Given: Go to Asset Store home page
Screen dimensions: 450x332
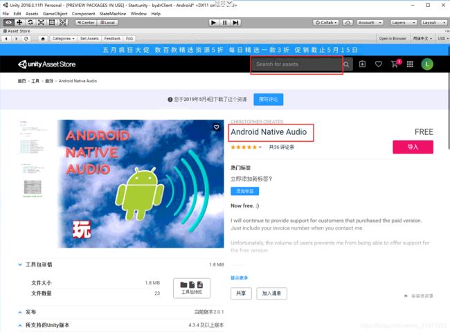Looking at the screenshot, I should point(43,39).
